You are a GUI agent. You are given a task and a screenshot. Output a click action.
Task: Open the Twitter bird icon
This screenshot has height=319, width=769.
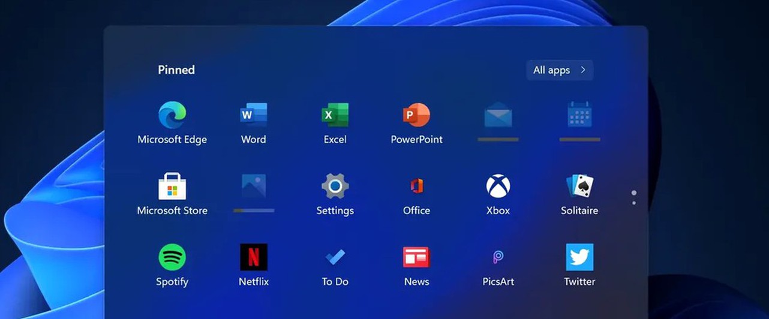tap(580, 257)
